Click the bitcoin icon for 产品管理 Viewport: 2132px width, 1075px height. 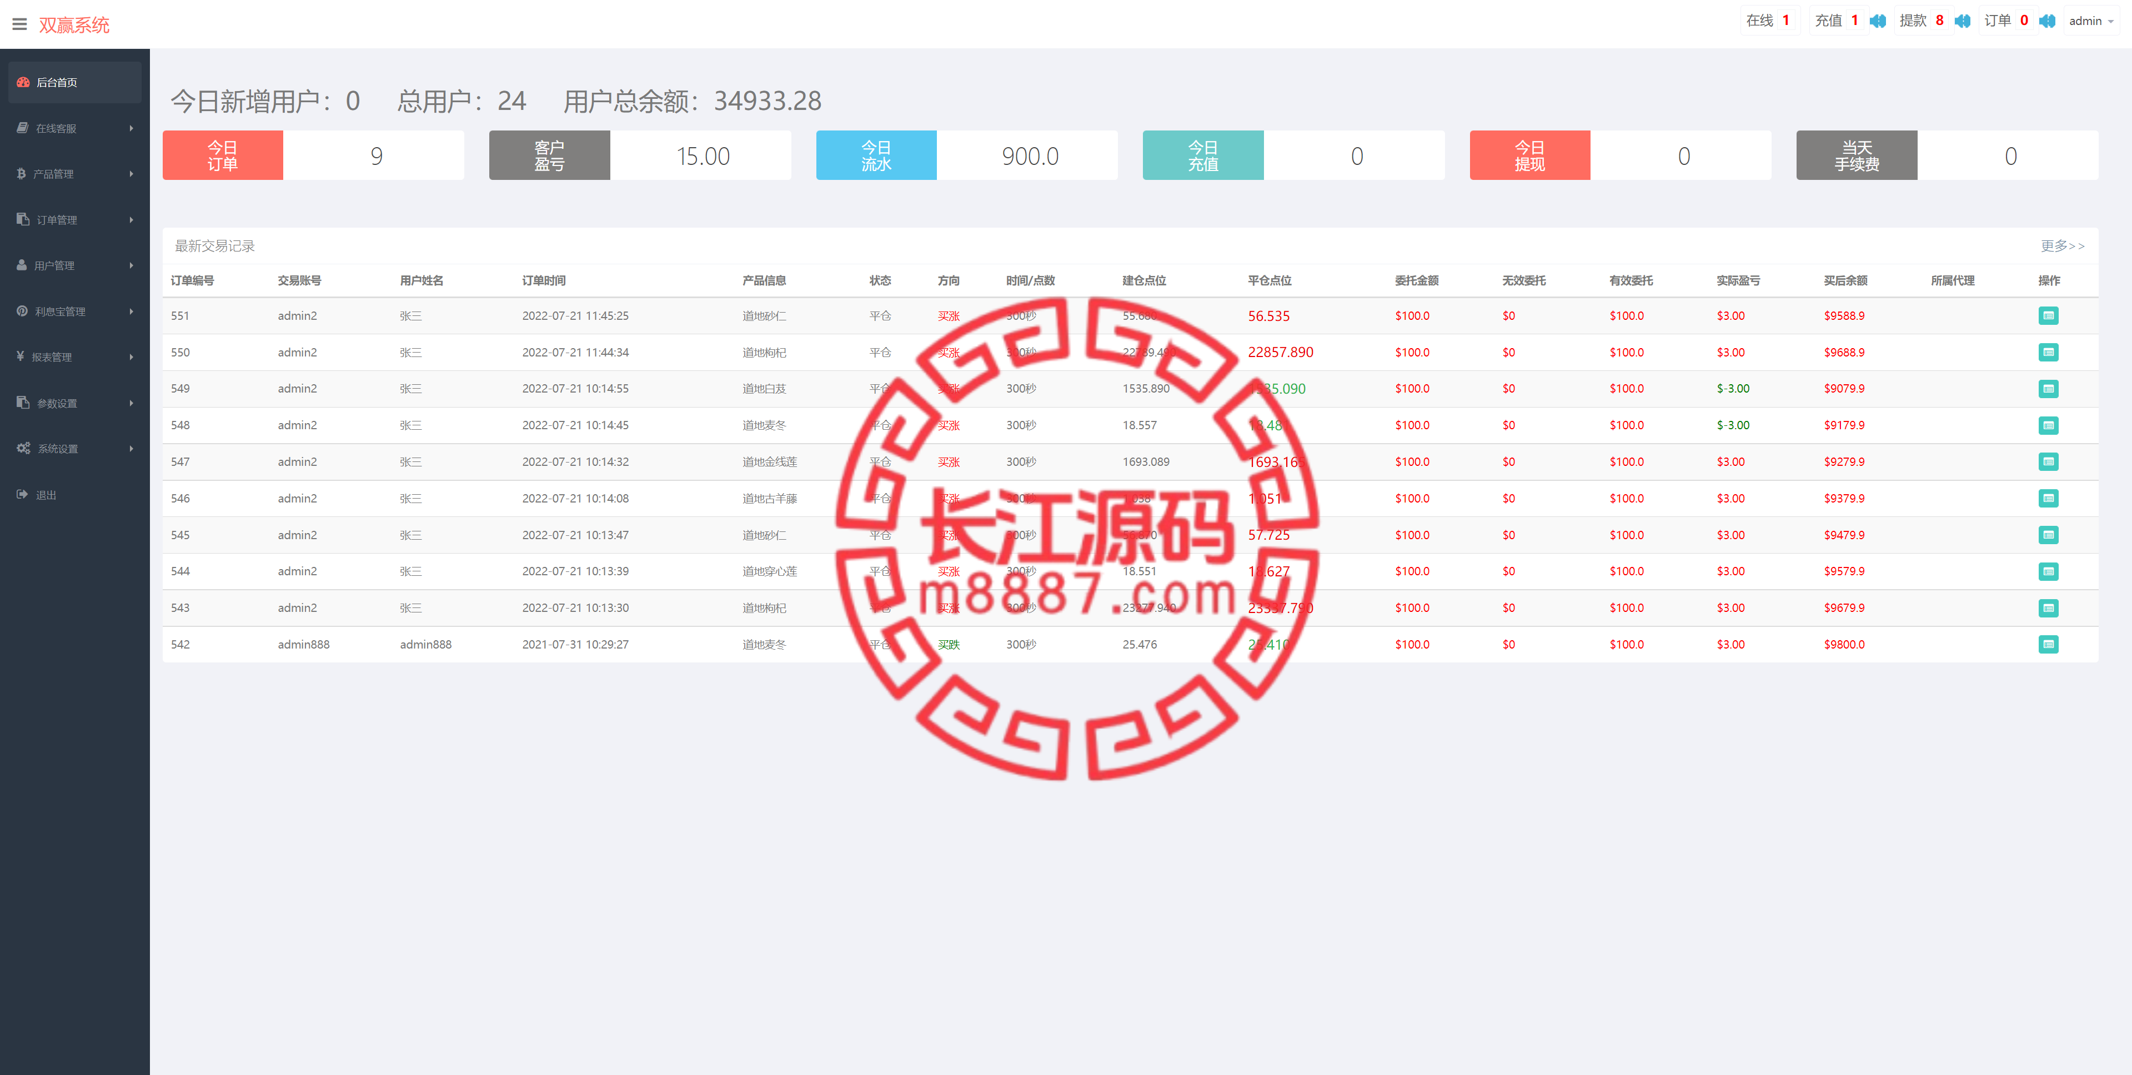pyautogui.click(x=22, y=174)
